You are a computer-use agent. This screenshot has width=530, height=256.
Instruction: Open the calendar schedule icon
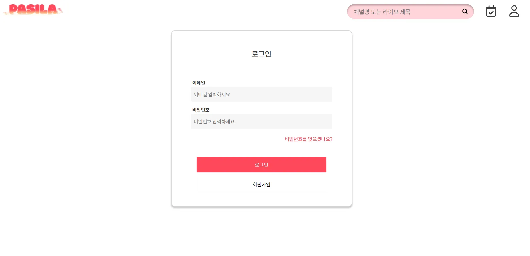tap(491, 11)
